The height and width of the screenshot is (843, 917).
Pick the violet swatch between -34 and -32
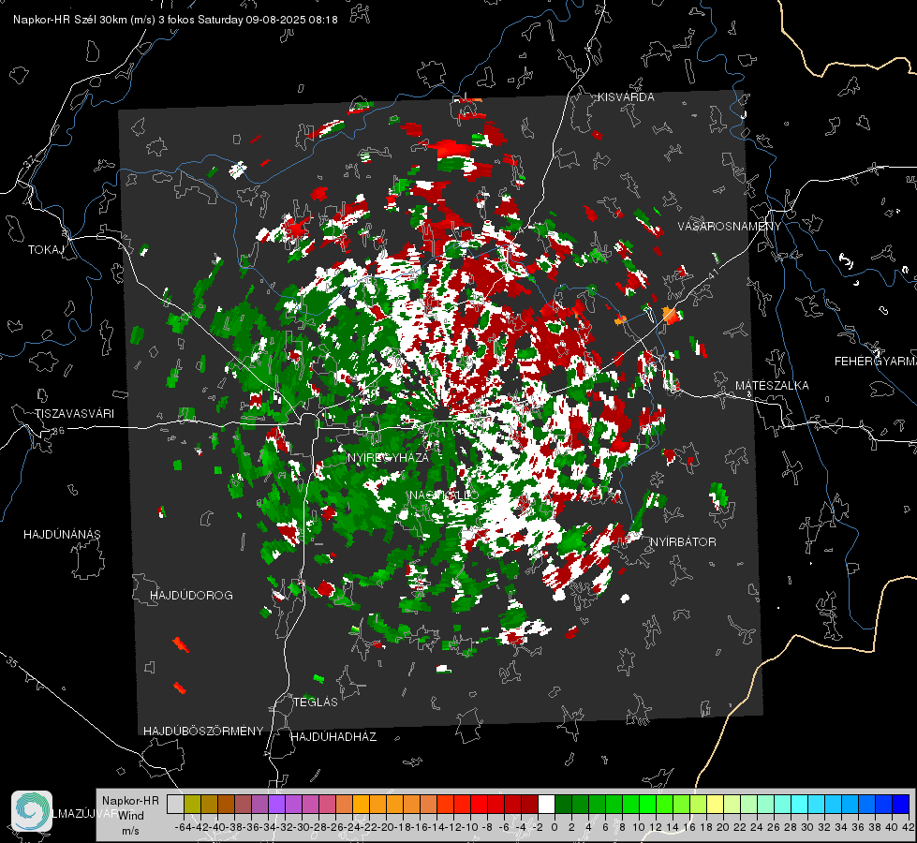[x=276, y=804]
